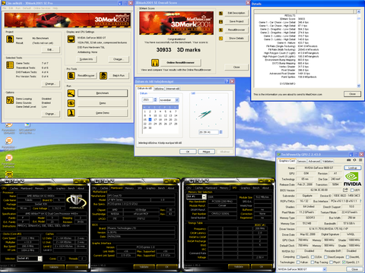Click the Lookup button in GPU-Z
Image resolution: width=365 pixels, height=273 pixels.
(x=353, y=168)
